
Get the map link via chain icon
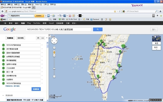[43, 38]
